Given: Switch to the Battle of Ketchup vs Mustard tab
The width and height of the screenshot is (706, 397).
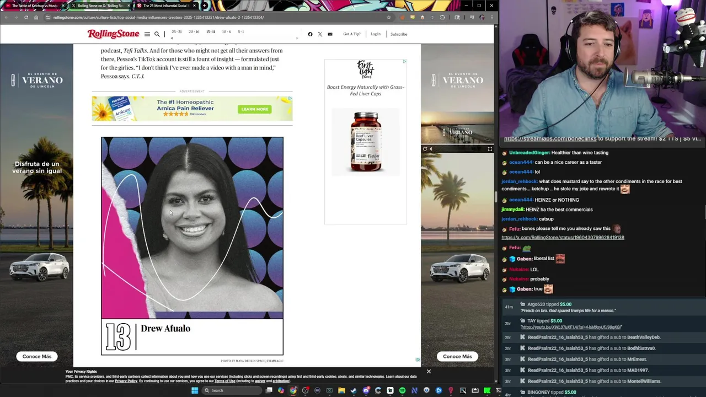Looking at the screenshot, I should click(x=34, y=6).
